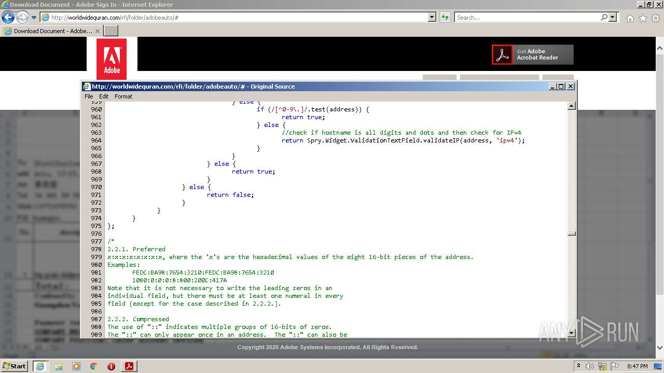Screen dimensions: 664x373
Task: Click the red Opera taskbar icon
Action: (x=111, y=366)
